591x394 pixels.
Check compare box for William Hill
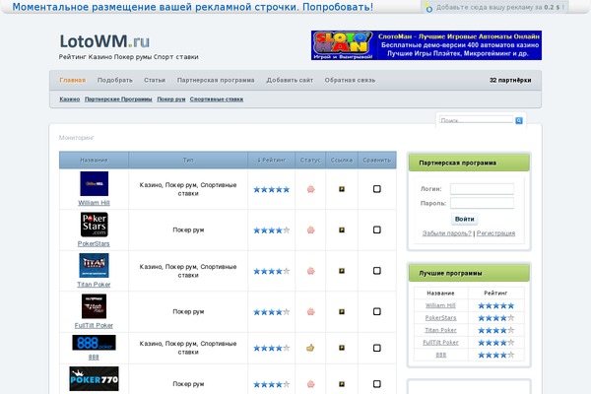click(x=377, y=189)
